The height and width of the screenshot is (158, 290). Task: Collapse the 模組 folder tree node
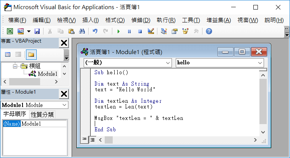coord(15,66)
